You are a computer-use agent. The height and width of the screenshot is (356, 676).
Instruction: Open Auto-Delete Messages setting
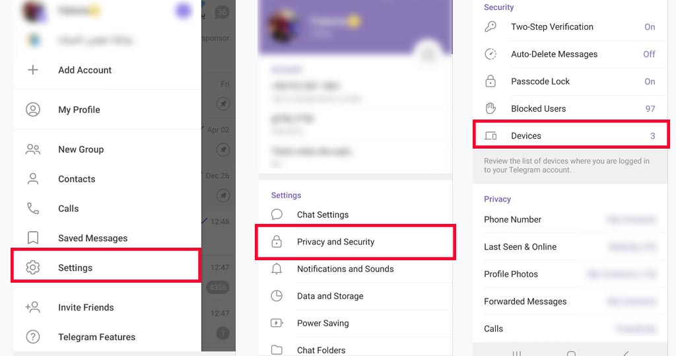(x=570, y=54)
